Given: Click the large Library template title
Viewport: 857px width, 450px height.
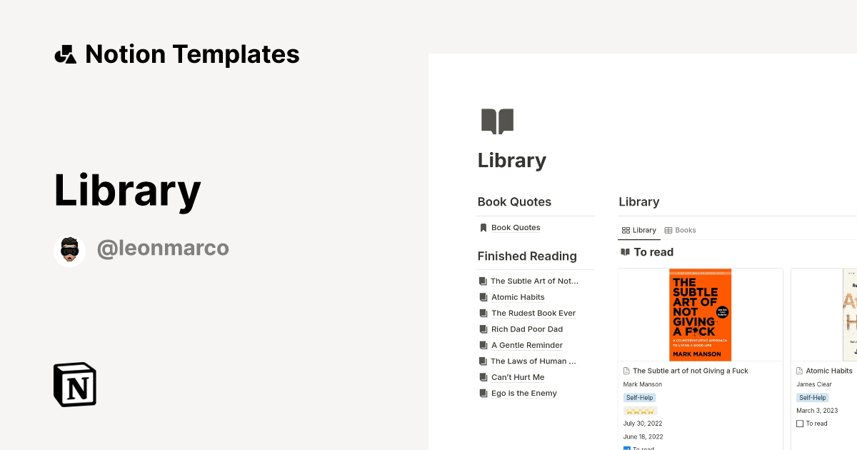Looking at the screenshot, I should click(128, 192).
